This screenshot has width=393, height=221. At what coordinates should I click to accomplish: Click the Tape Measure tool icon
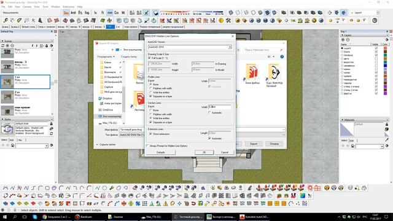pos(6,20)
